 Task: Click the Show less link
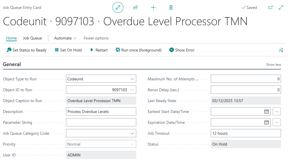click(x=273, y=65)
